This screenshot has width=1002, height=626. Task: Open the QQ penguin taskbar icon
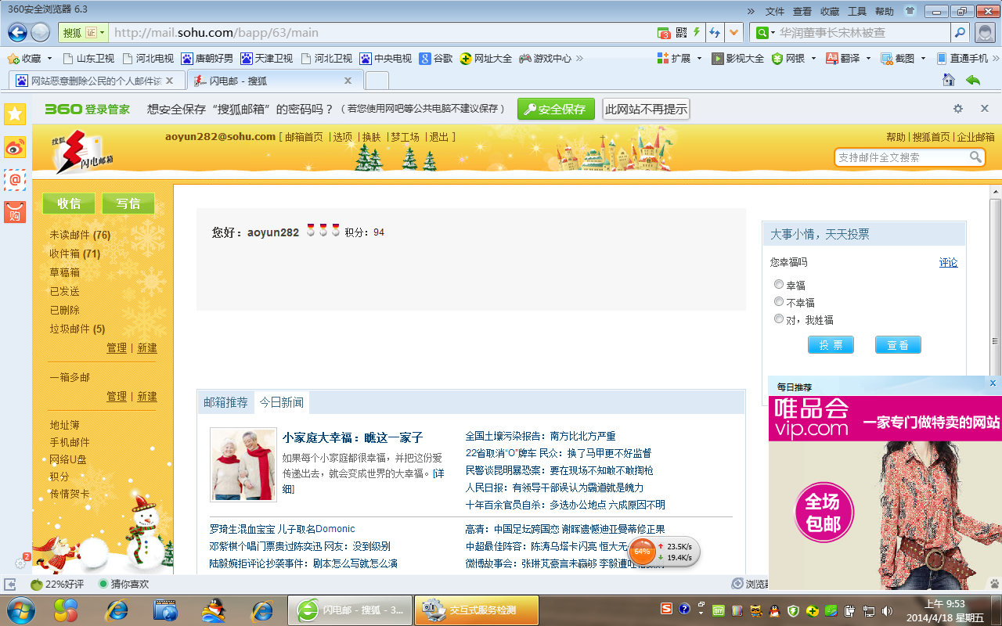[x=213, y=610]
